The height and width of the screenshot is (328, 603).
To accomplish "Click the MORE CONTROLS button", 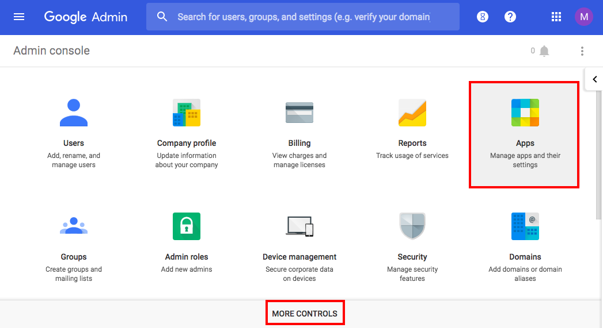I will click(305, 314).
